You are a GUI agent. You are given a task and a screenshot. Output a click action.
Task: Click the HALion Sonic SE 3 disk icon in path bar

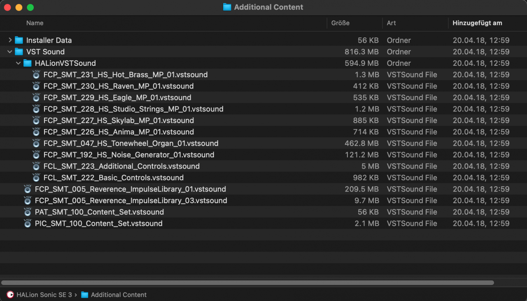[10, 295]
